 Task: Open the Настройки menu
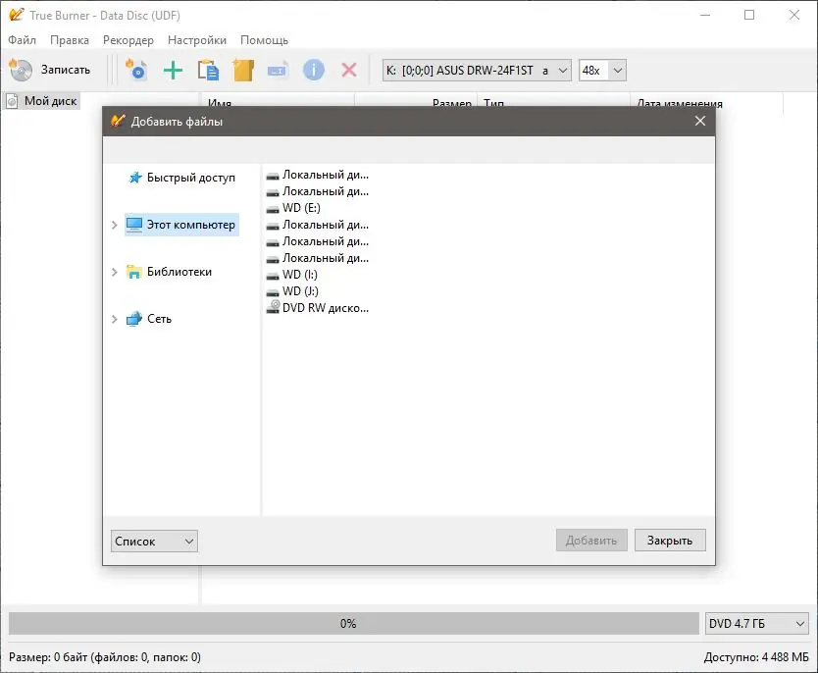pyautogui.click(x=196, y=40)
